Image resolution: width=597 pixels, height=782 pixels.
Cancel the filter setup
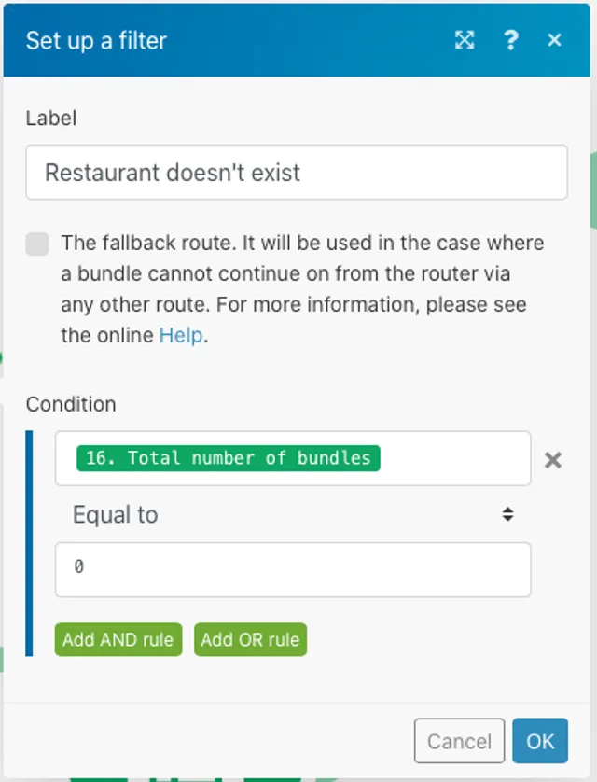[x=459, y=742]
